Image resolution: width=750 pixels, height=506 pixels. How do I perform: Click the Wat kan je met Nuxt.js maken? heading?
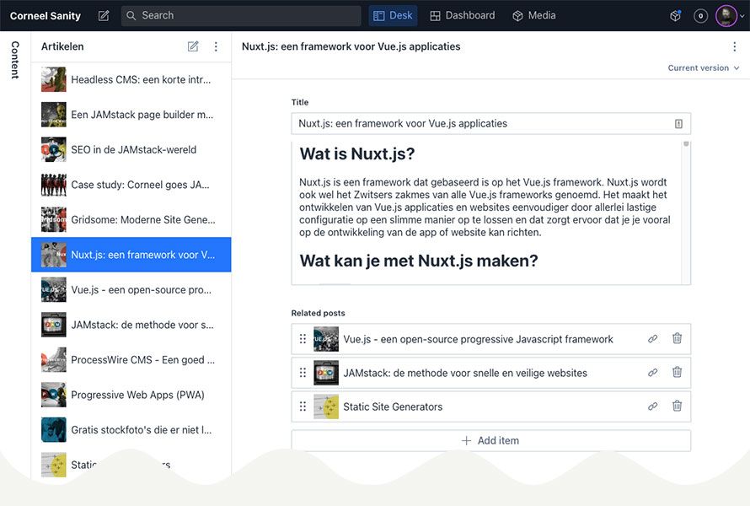coord(419,261)
